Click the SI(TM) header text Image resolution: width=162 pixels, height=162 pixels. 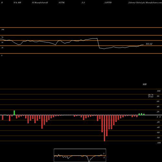click(62, 3)
